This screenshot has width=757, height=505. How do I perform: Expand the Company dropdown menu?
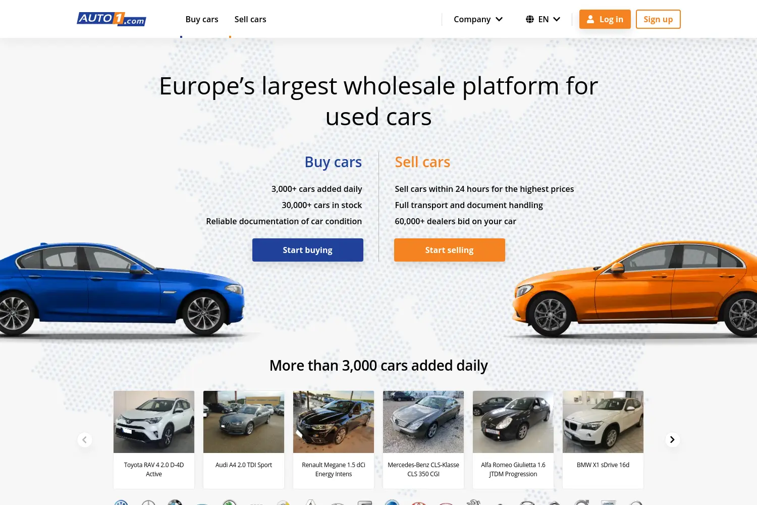[x=478, y=19]
